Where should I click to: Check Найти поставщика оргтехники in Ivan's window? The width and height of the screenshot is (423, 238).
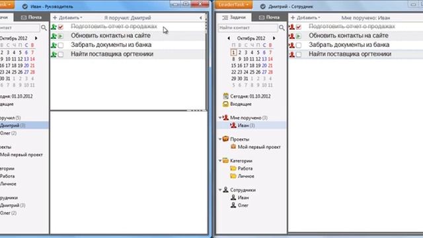(61, 54)
